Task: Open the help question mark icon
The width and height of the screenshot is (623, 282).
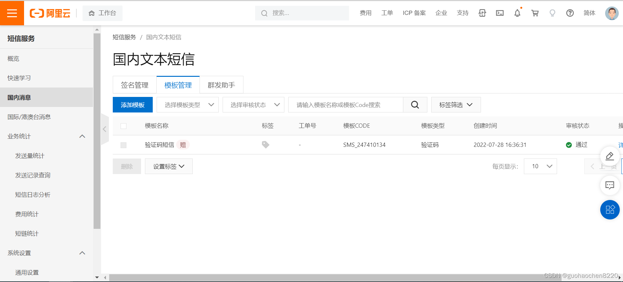Action: [x=570, y=13]
